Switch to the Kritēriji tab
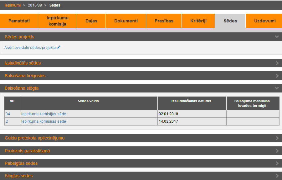This screenshot has height=180, width=282. [198, 21]
